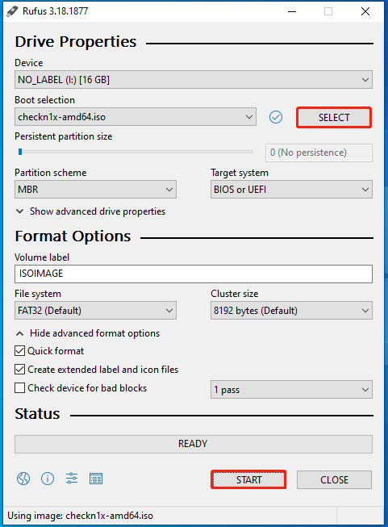Open the Partition scheme MBR dropdown
Screen dimensions: 388x527
pos(95,189)
